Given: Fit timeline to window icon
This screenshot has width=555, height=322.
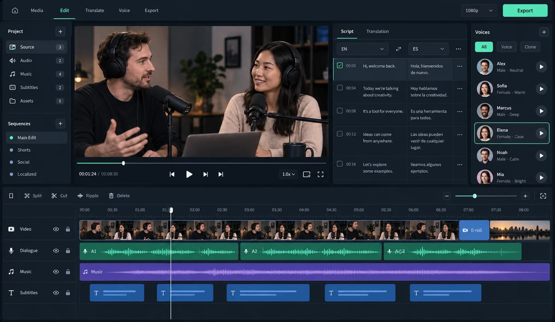Looking at the screenshot, I should coord(543,196).
